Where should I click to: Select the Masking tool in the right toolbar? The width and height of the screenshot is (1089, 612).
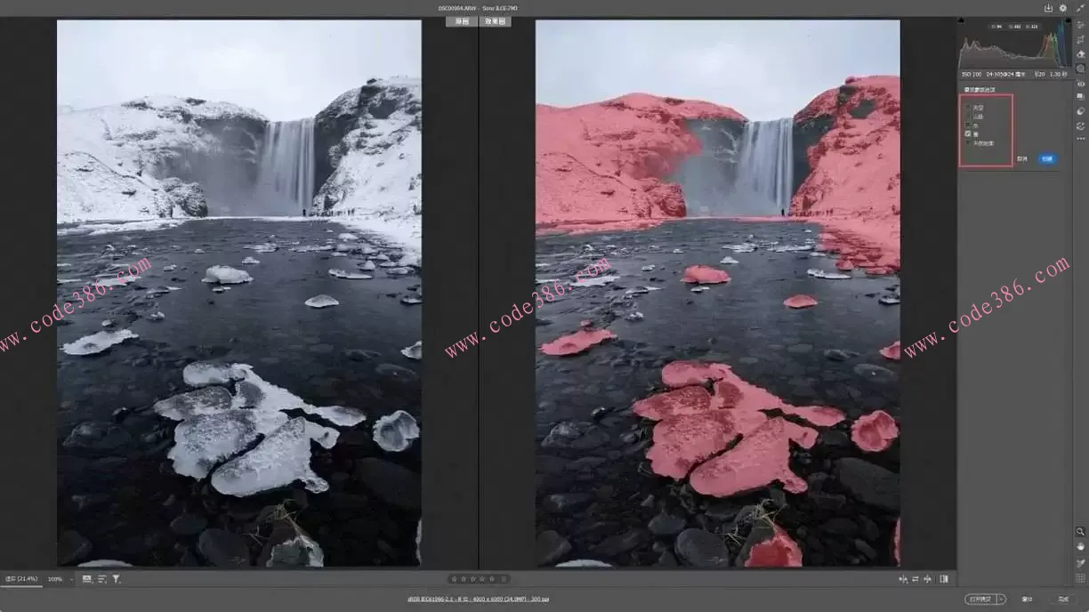click(x=1080, y=68)
